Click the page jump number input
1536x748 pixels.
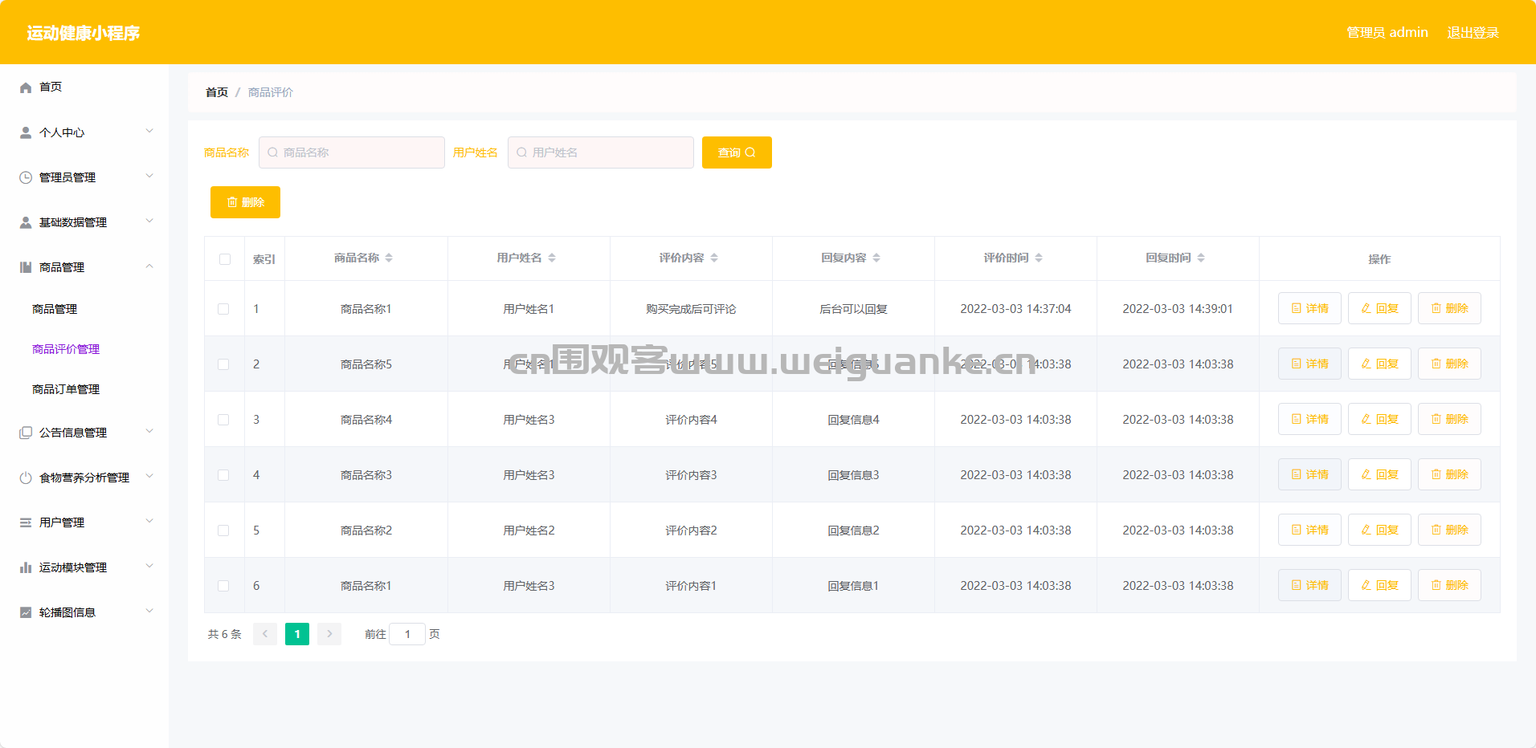[407, 634]
